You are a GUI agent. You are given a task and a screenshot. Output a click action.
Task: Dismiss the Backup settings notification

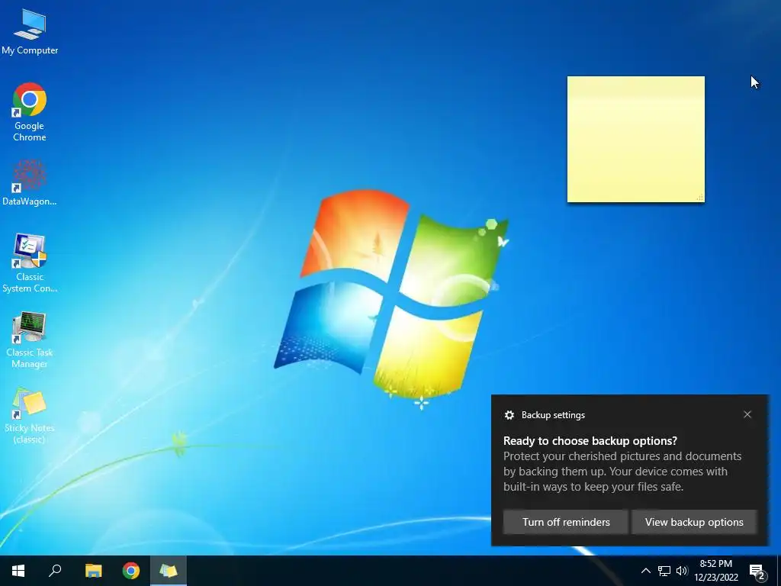747,414
